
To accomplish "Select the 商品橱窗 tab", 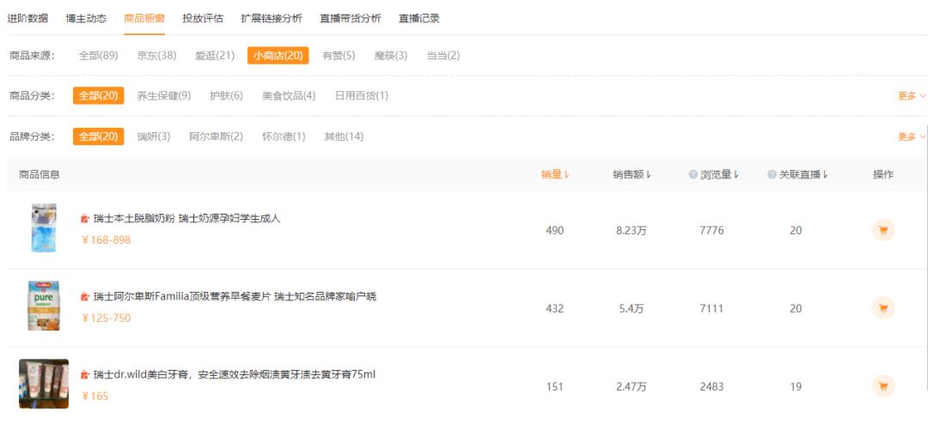I will pyautogui.click(x=144, y=18).
